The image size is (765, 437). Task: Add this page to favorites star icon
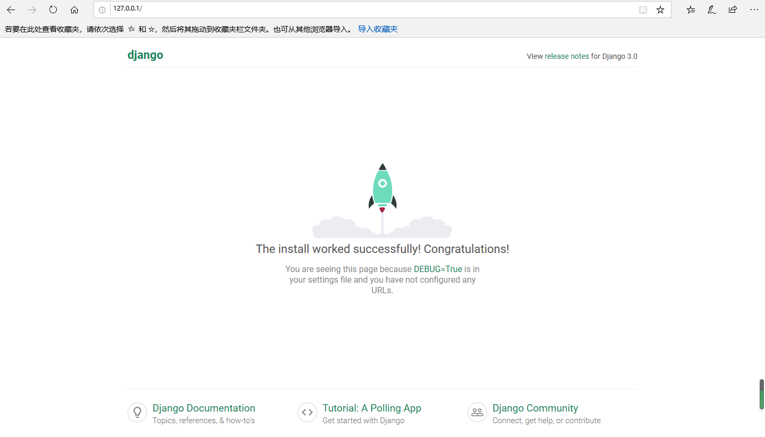660,10
